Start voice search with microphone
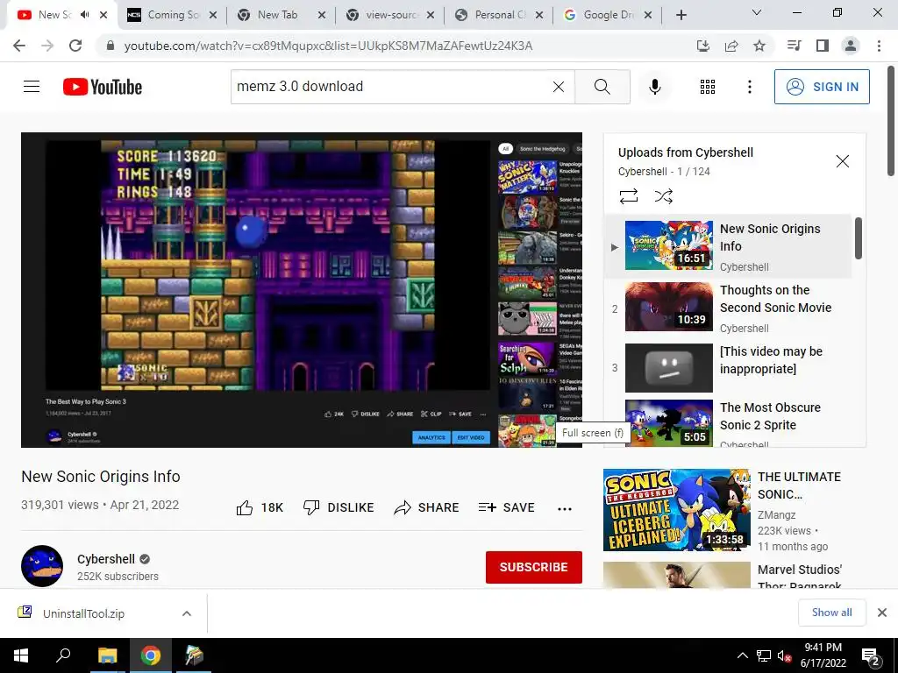Viewport: 898px width, 673px height. tap(654, 87)
